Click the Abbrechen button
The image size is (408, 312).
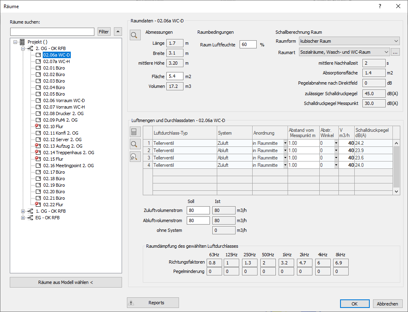pyautogui.click(x=387, y=304)
